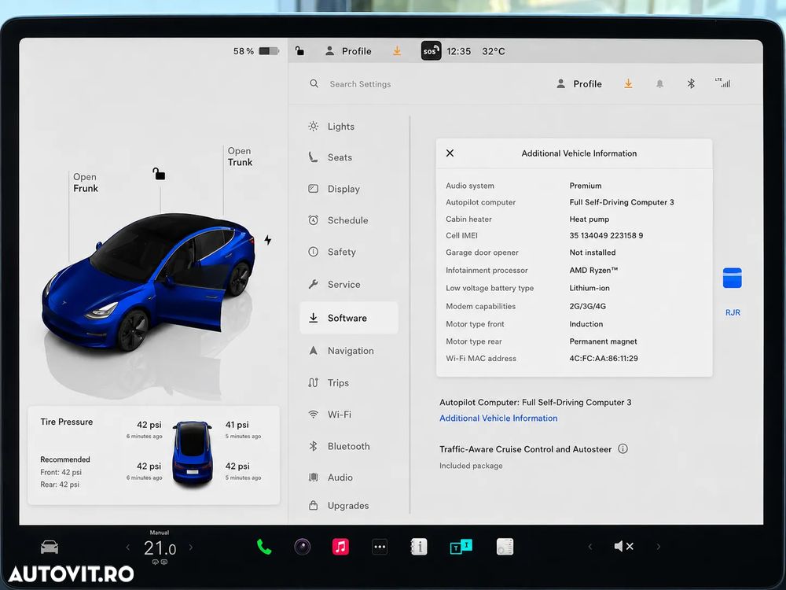Open the manual info app icon
Image resolution: width=786 pixels, height=590 pixels.
[x=419, y=547]
